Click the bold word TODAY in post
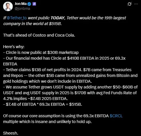Image resolution: width=141 pixels, height=136 pixels. (58, 18)
